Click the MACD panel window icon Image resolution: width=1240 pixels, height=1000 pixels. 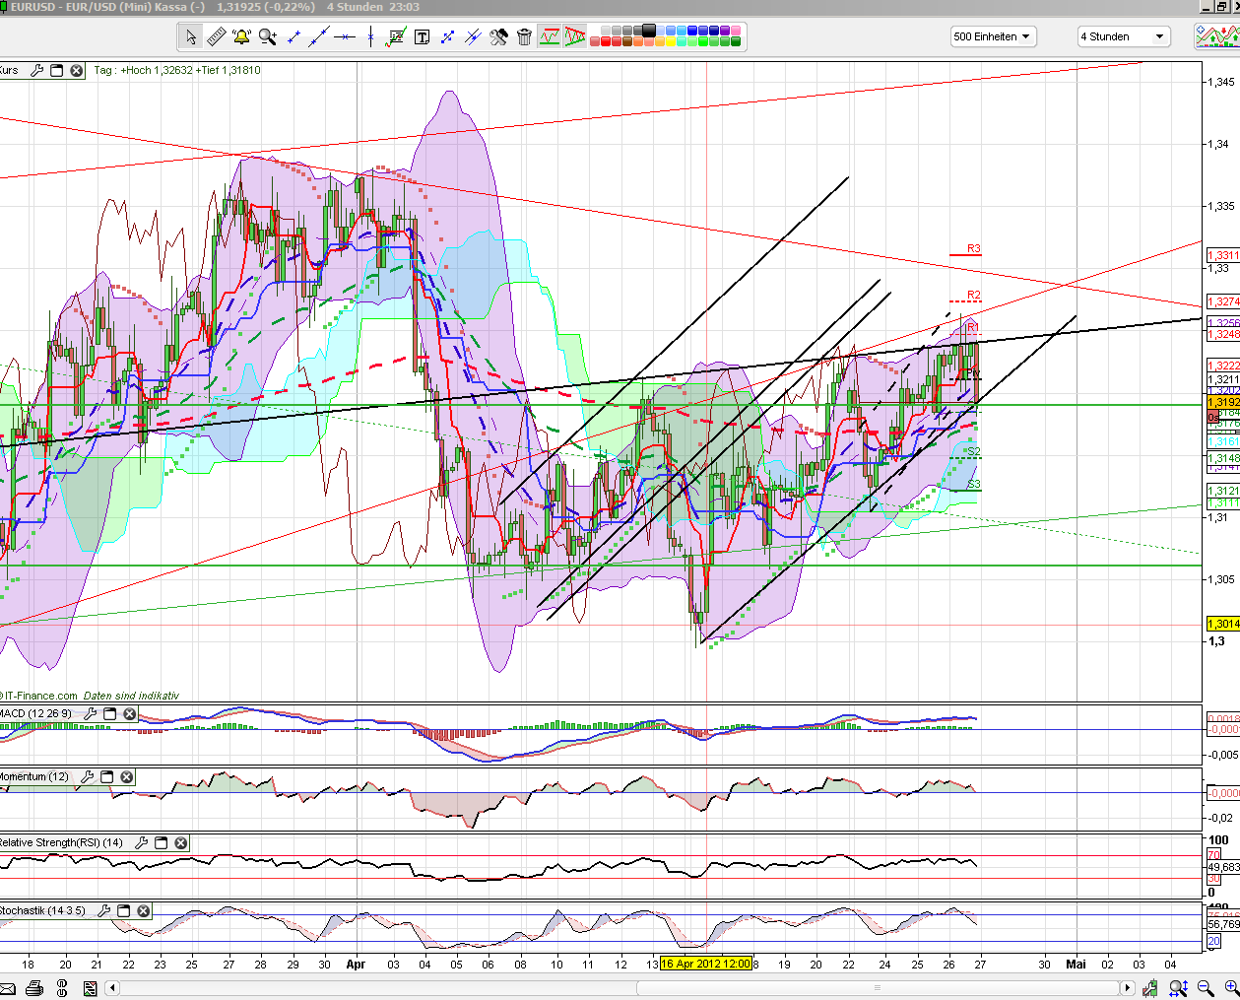point(110,713)
